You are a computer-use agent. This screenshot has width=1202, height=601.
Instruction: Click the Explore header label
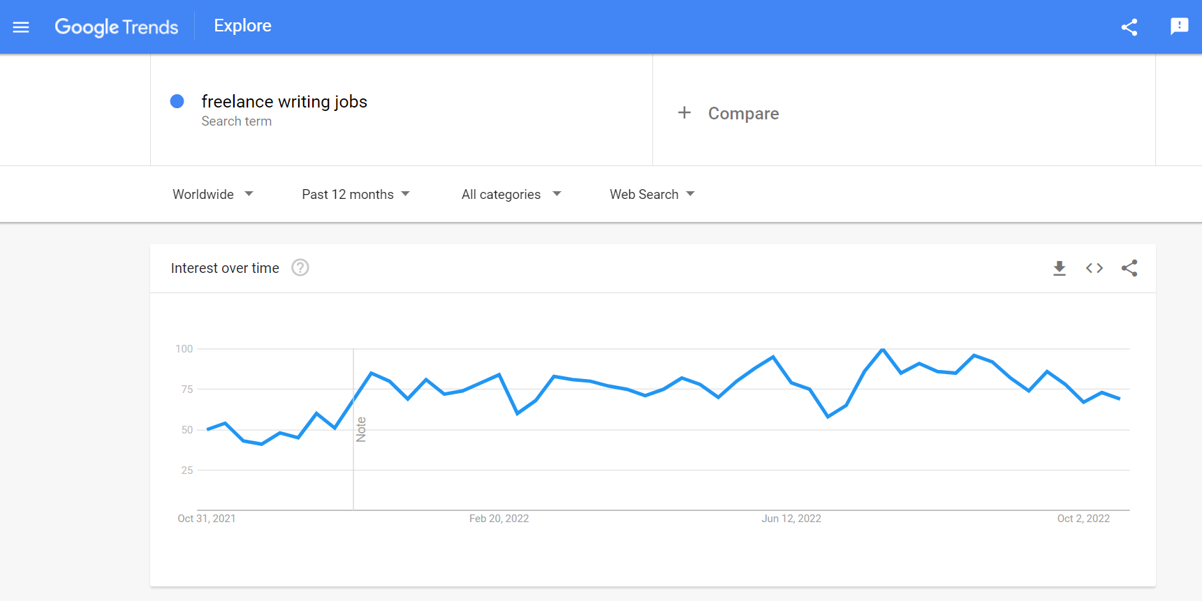(x=242, y=26)
